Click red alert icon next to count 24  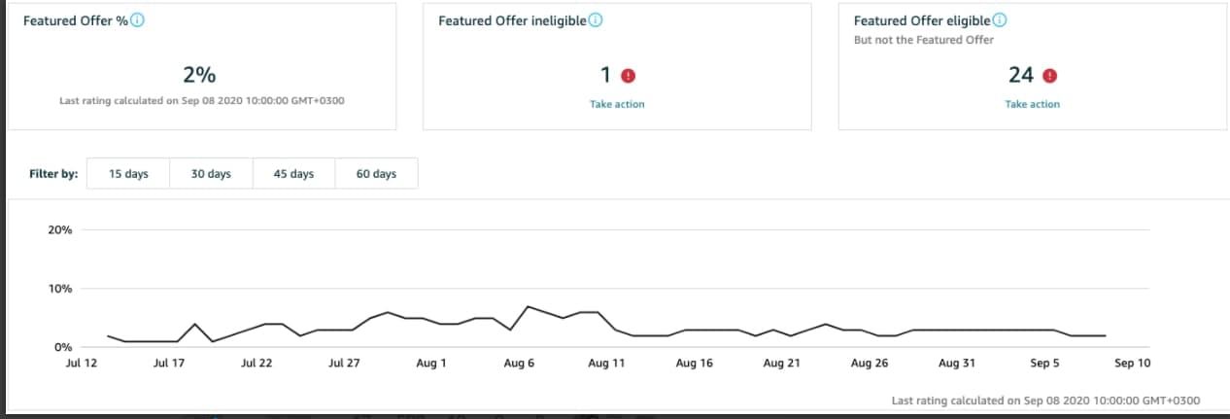pos(1049,76)
